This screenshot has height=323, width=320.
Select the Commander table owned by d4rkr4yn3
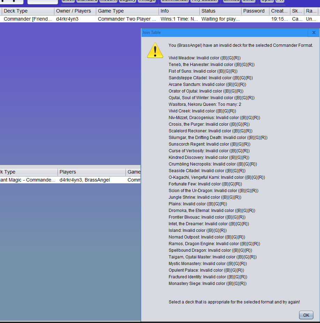pos(70,19)
